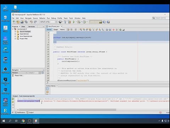This screenshot has height=128, width=170.
Task: Click the Profile Project clock icon
Action: tap(84, 22)
